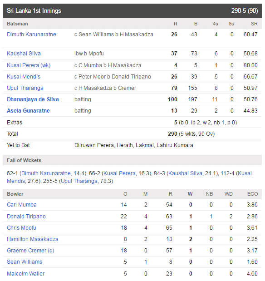Open Chris Mpofu bowler link

coord(21,228)
